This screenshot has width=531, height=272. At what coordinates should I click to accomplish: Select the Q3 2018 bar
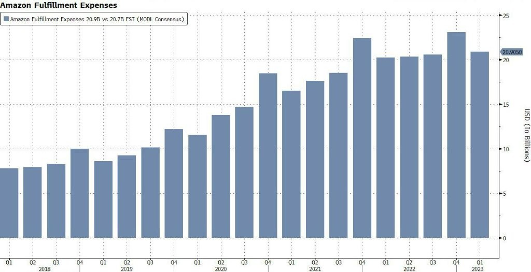click(x=56, y=201)
